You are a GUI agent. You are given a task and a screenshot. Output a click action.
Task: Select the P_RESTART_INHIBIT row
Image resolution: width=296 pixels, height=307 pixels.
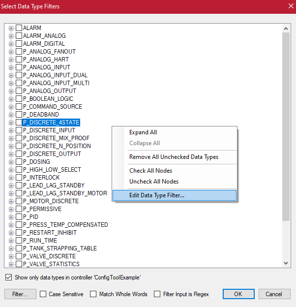[50, 233]
